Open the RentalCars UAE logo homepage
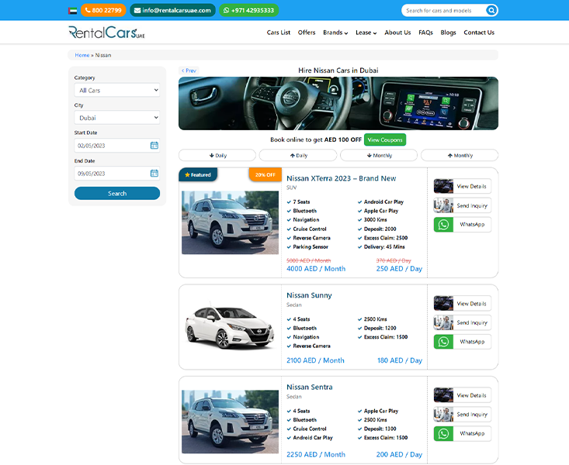 106,33
